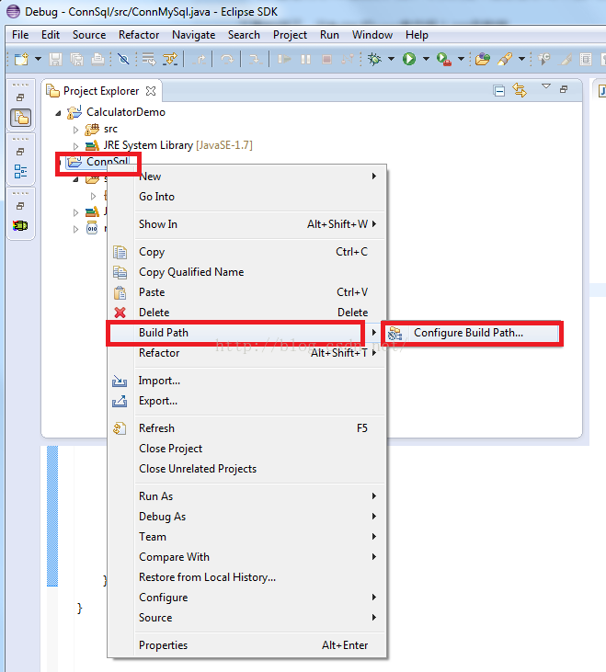Open the Outline fast view sidebar icon
The height and width of the screenshot is (672, 606).
tap(20, 171)
